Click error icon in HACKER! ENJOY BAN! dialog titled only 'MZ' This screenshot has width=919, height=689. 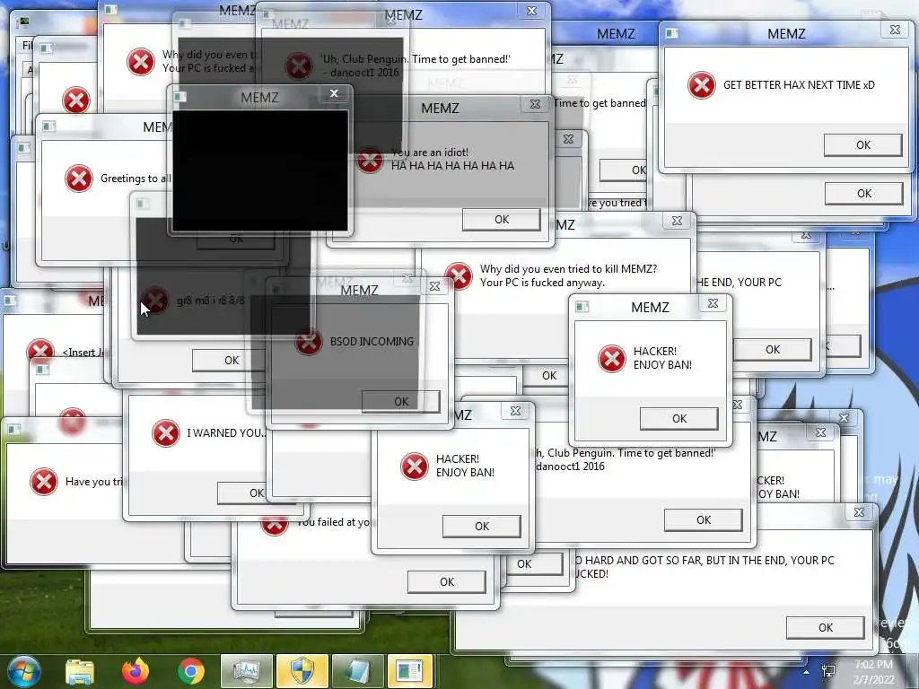coord(415,467)
